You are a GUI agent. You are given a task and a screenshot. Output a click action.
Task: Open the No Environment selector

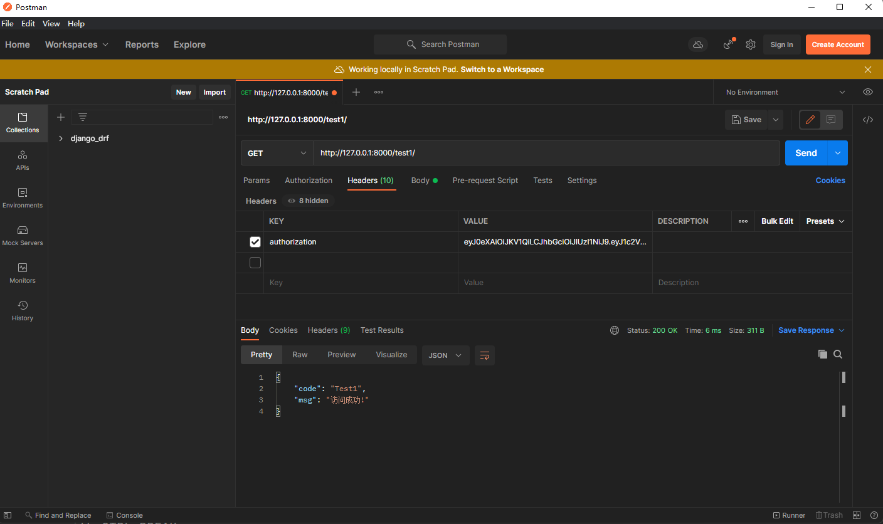coord(785,92)
